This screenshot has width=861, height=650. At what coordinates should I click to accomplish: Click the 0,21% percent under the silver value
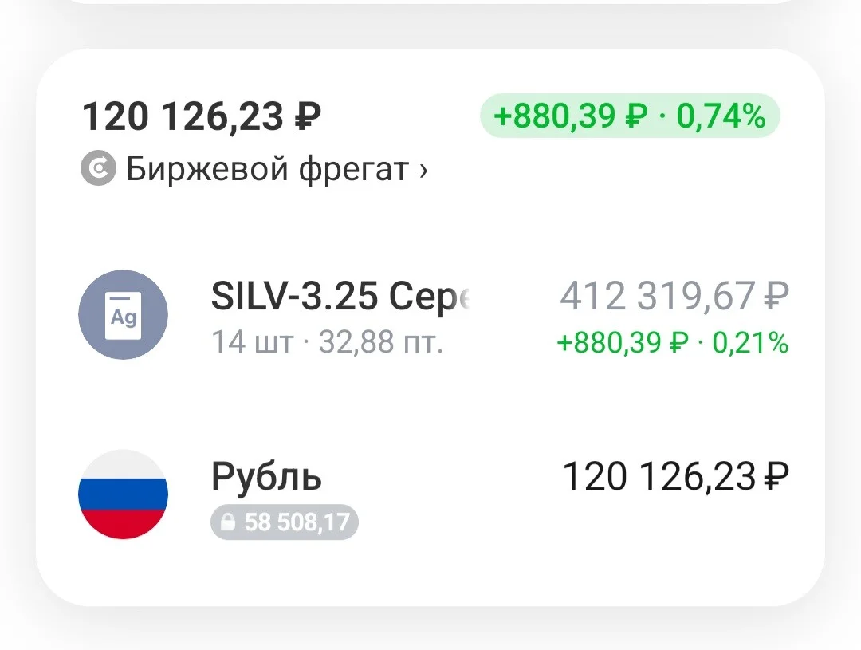pos(751,343)
